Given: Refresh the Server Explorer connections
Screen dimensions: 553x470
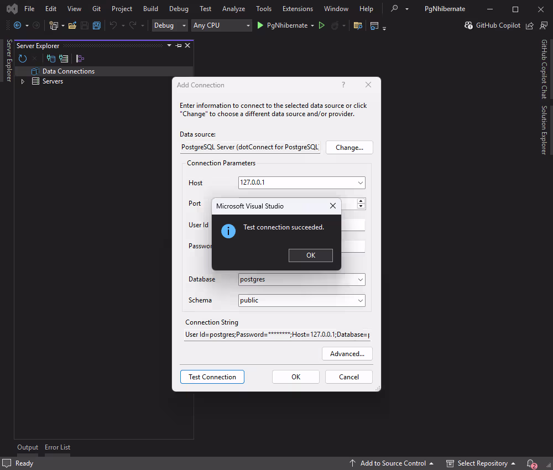Looking at the screenshot, I should click(22, 58).
